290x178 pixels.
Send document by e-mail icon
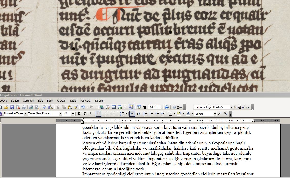click(x=24, y=107)
